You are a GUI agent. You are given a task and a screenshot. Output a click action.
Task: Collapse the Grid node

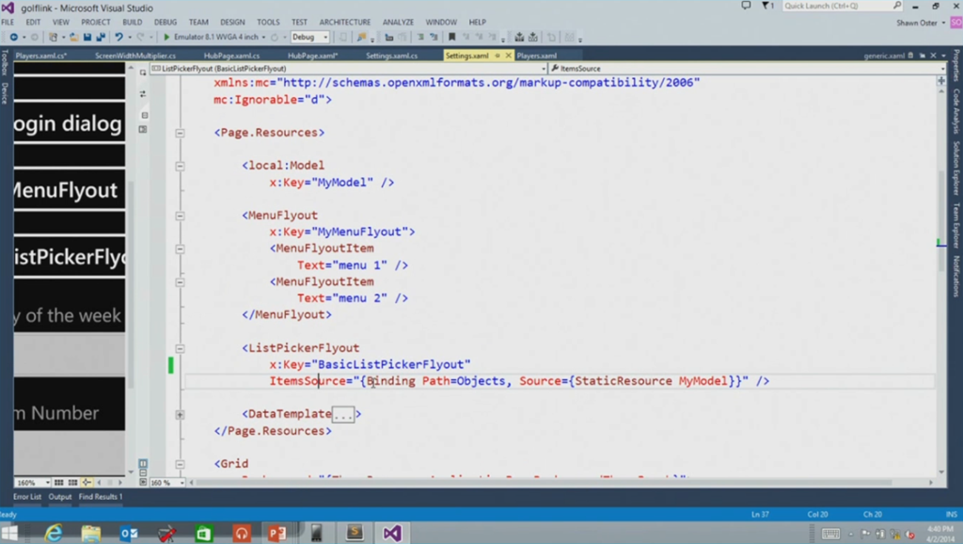[180, 465]
